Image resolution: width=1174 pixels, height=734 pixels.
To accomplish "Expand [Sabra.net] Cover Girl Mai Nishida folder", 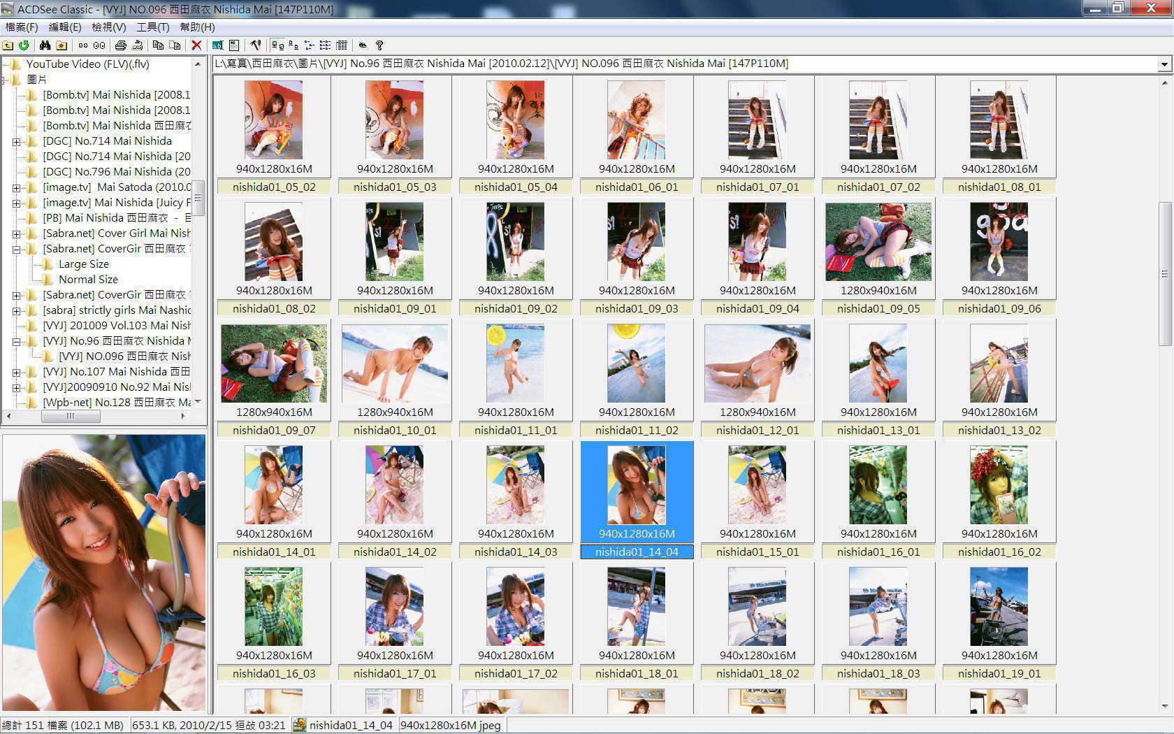I will (16, 233).
